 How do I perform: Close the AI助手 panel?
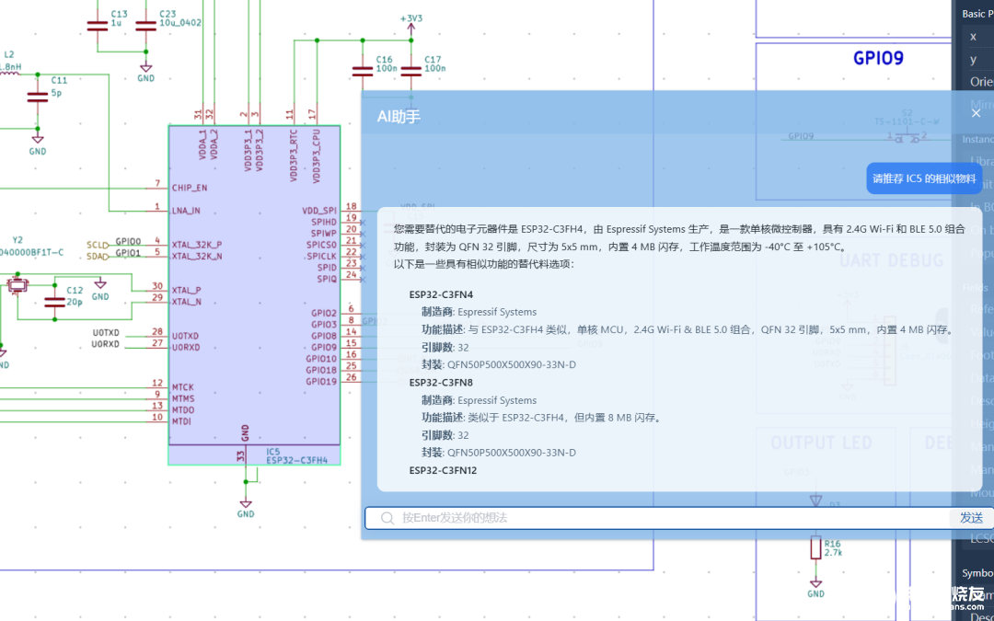(x=976, y=113)
